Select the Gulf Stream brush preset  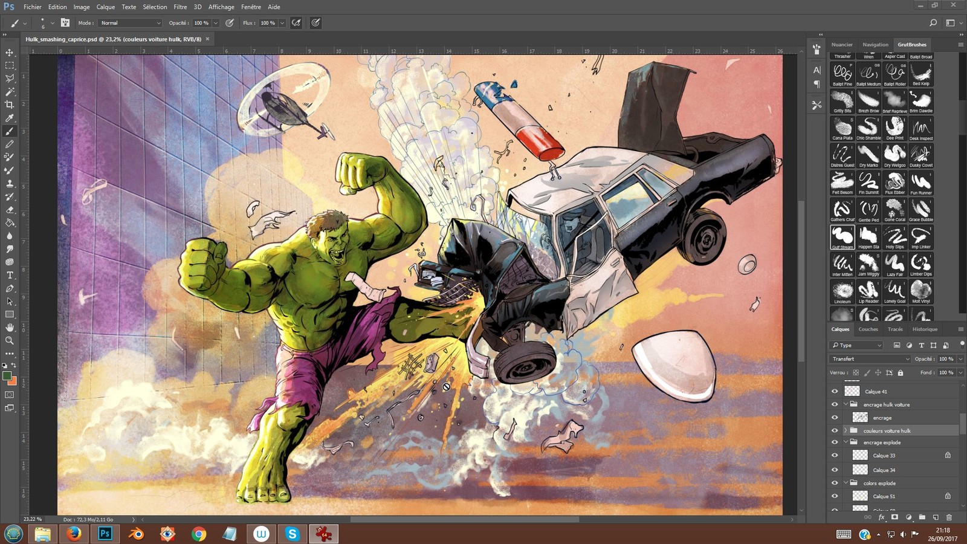coord(842,238)
